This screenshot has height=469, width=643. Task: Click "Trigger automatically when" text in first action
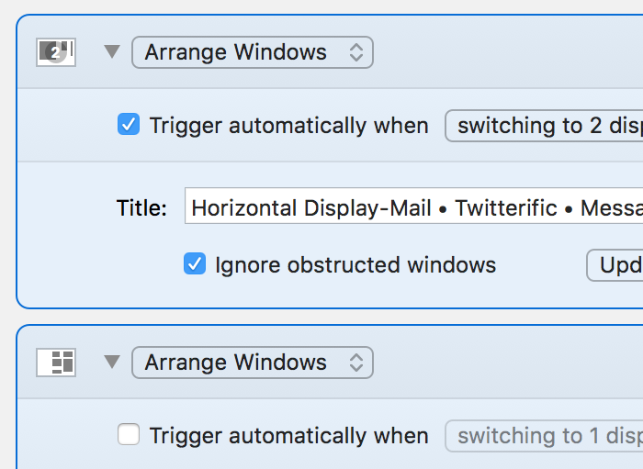click(x=288, y=126)
